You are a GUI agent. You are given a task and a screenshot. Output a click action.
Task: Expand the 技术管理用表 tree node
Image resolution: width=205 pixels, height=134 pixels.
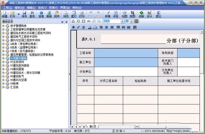[3, 26]
